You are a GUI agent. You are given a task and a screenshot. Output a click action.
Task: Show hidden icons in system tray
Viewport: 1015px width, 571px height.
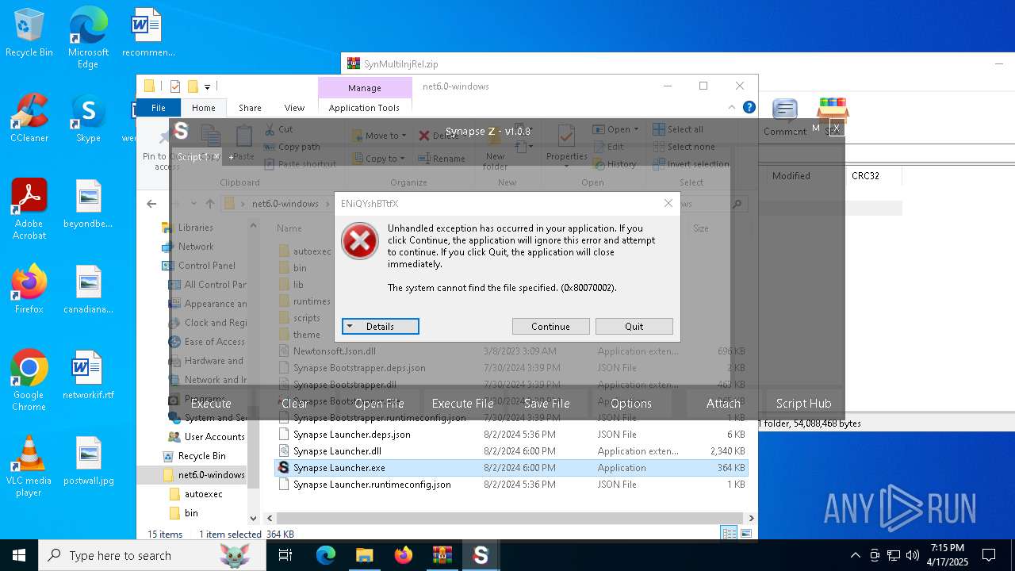[855, 555]
